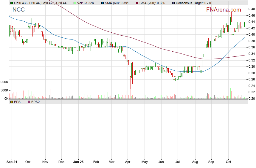Click the green OHLC legend swatch

tap(12, 3)
